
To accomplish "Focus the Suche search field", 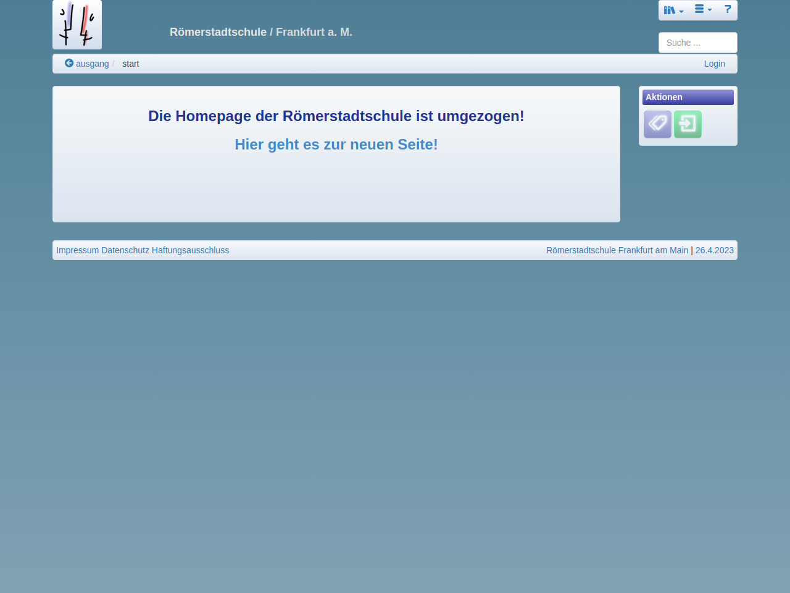I will (x=697, y=43).
